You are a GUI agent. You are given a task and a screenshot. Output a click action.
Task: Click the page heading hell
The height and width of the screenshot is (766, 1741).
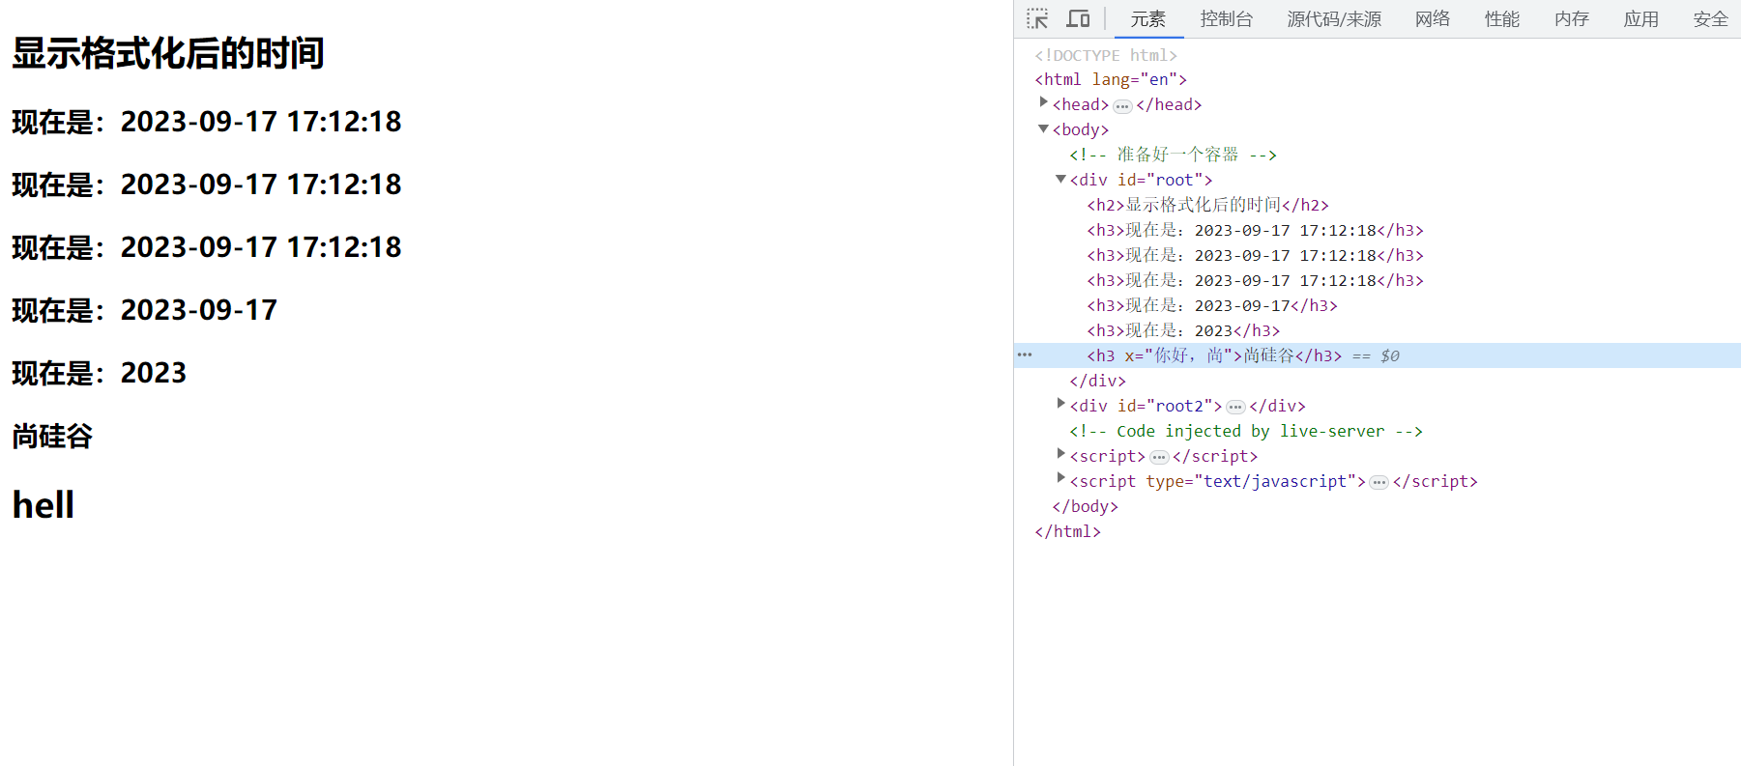(x=44, y=504)
